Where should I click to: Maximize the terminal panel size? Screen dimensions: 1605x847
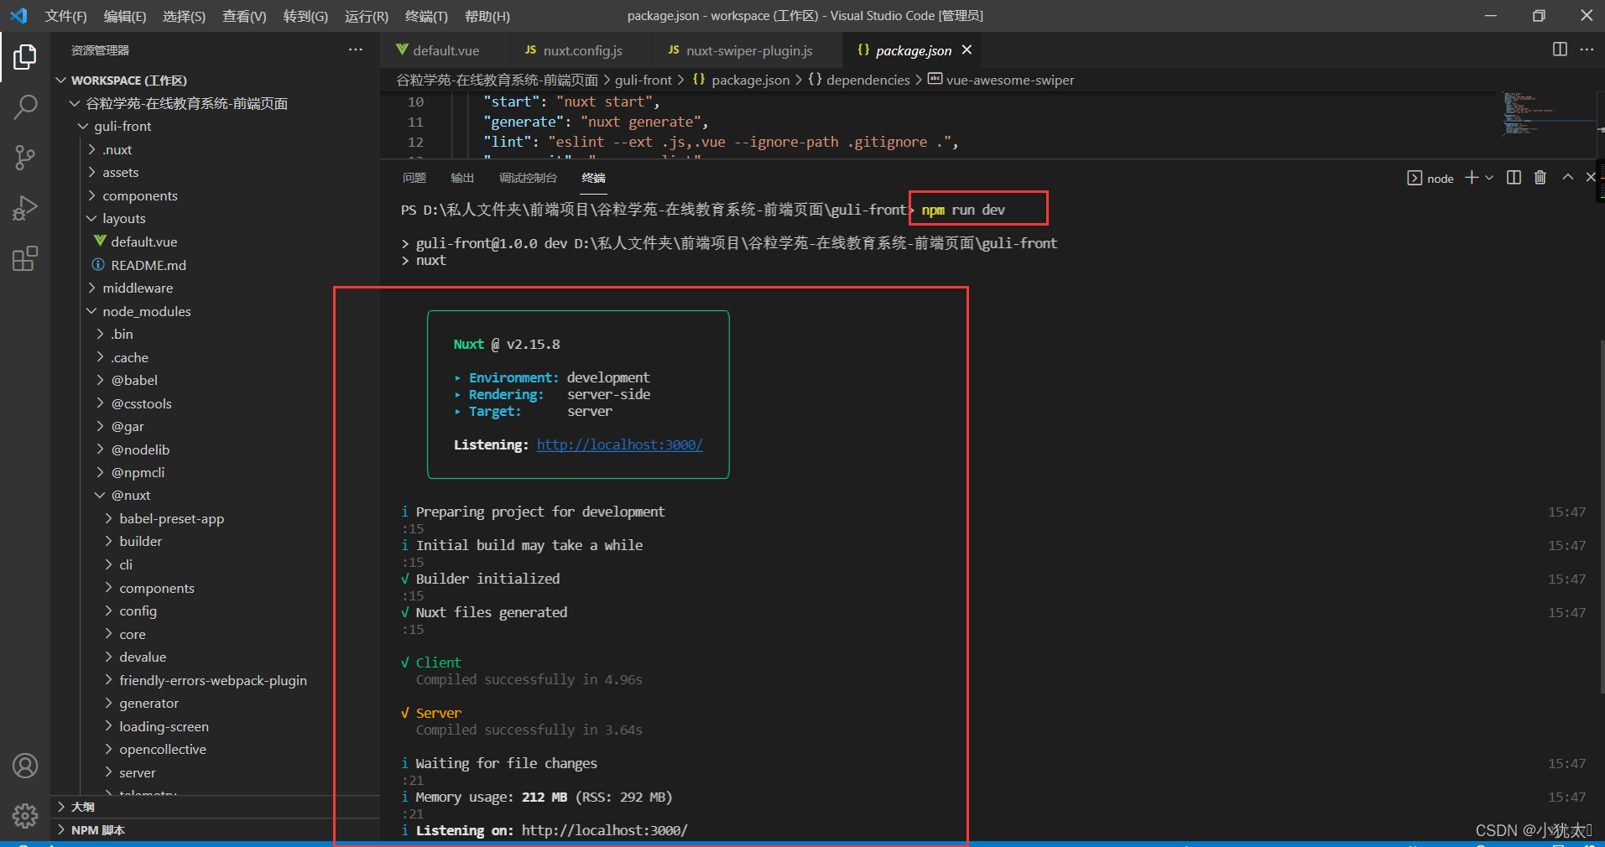(x=1567, y=178)
